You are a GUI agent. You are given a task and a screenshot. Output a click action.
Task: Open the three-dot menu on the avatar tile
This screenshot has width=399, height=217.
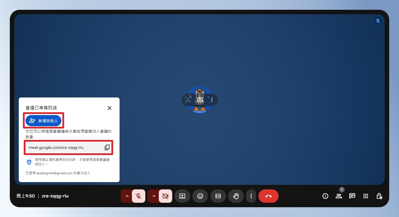coord(212,100)
